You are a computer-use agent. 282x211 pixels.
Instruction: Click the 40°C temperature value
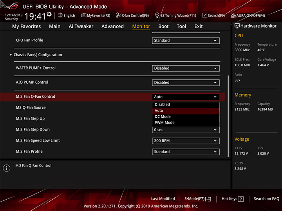261,50
